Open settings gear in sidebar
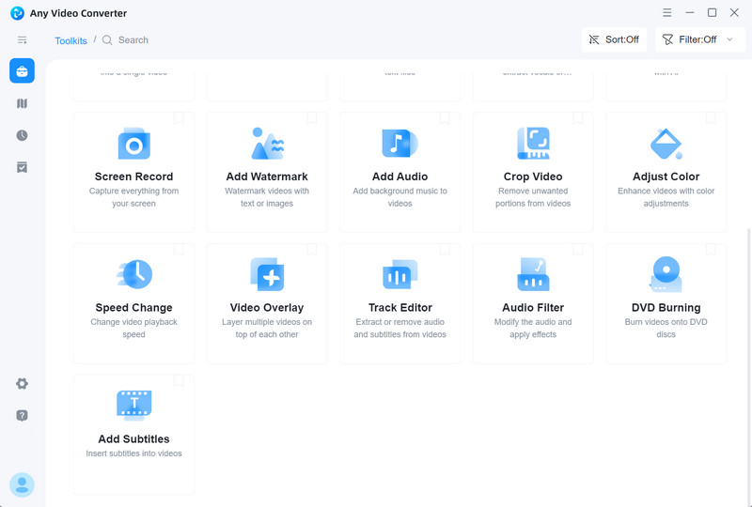 (x=22, y=383)
